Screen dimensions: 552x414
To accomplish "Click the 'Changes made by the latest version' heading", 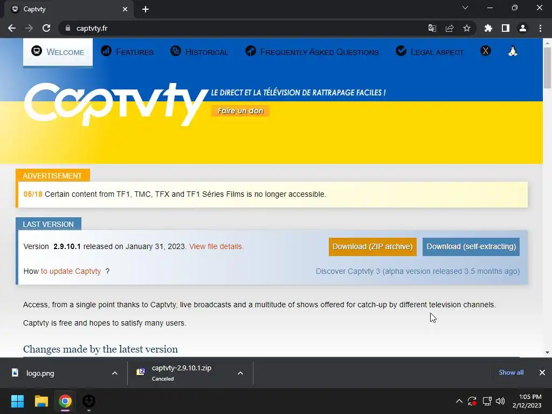I will point(100,349).
